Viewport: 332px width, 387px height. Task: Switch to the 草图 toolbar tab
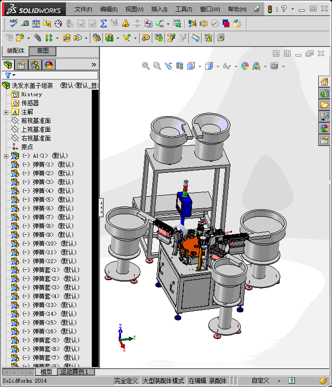42,51
